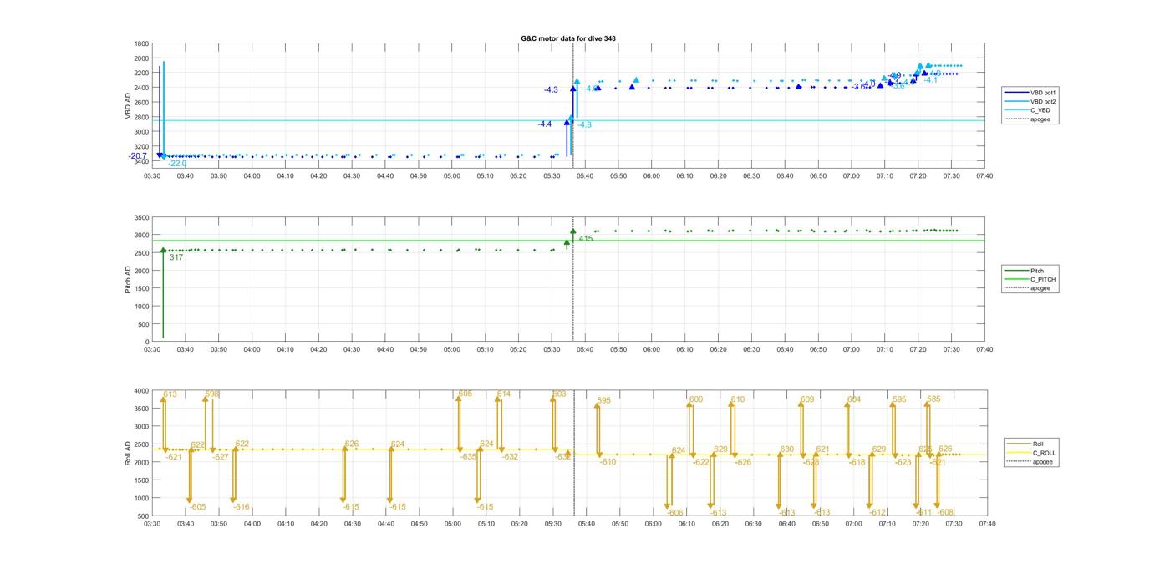Click the "415" pitch data label
The width and height of the screenshot is (1170, 579).
586,239
